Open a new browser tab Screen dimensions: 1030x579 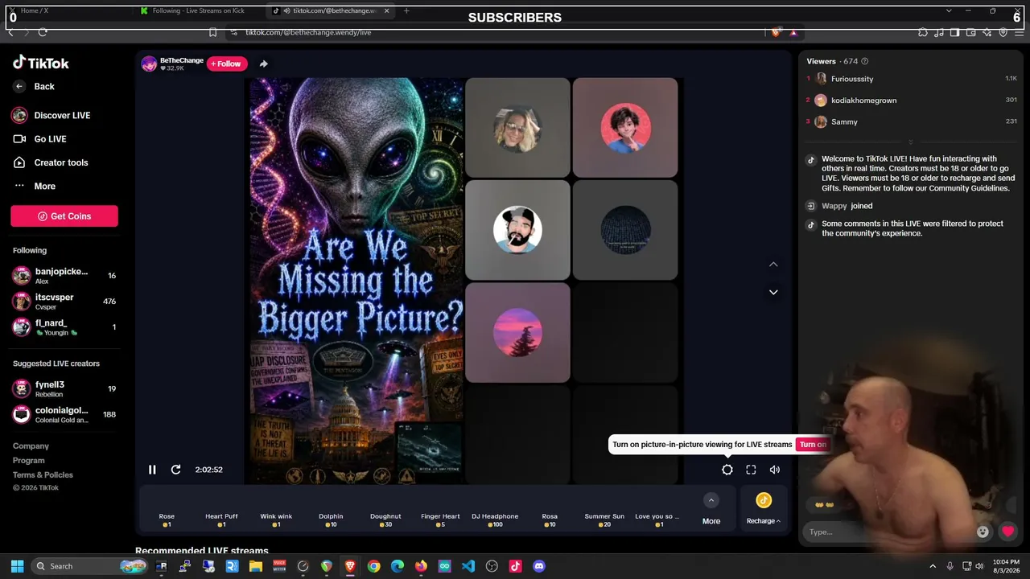pyautogui.click(x=406, y=10)
